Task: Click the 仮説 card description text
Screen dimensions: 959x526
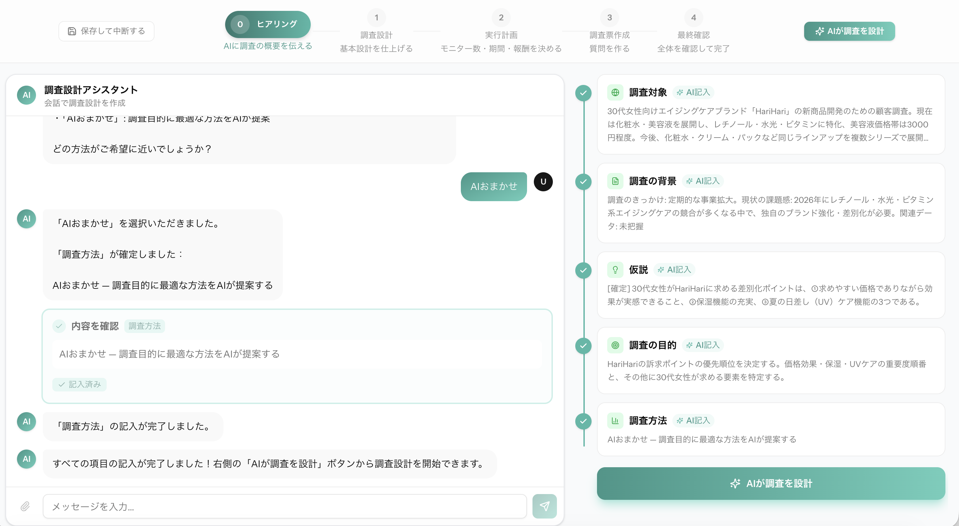Action: click(x=770, y=295)
